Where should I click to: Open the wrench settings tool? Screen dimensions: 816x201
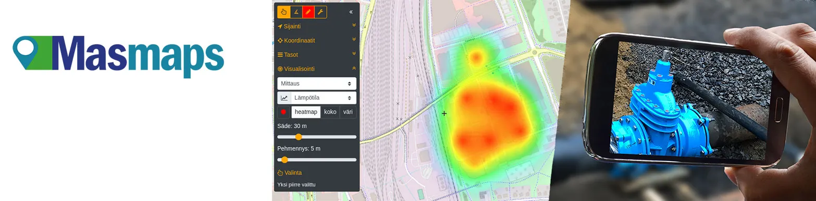coord(320,12)
